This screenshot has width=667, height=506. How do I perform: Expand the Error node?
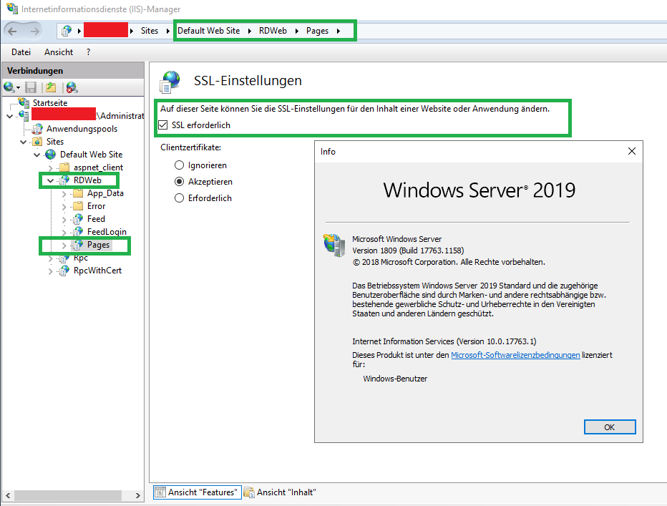[x=64, y=206]
